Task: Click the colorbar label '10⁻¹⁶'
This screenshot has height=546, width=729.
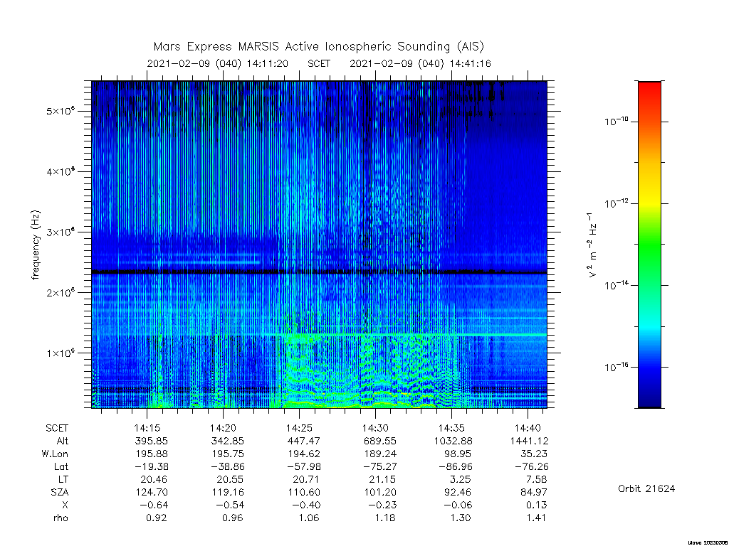Action: tap(617, 367)
